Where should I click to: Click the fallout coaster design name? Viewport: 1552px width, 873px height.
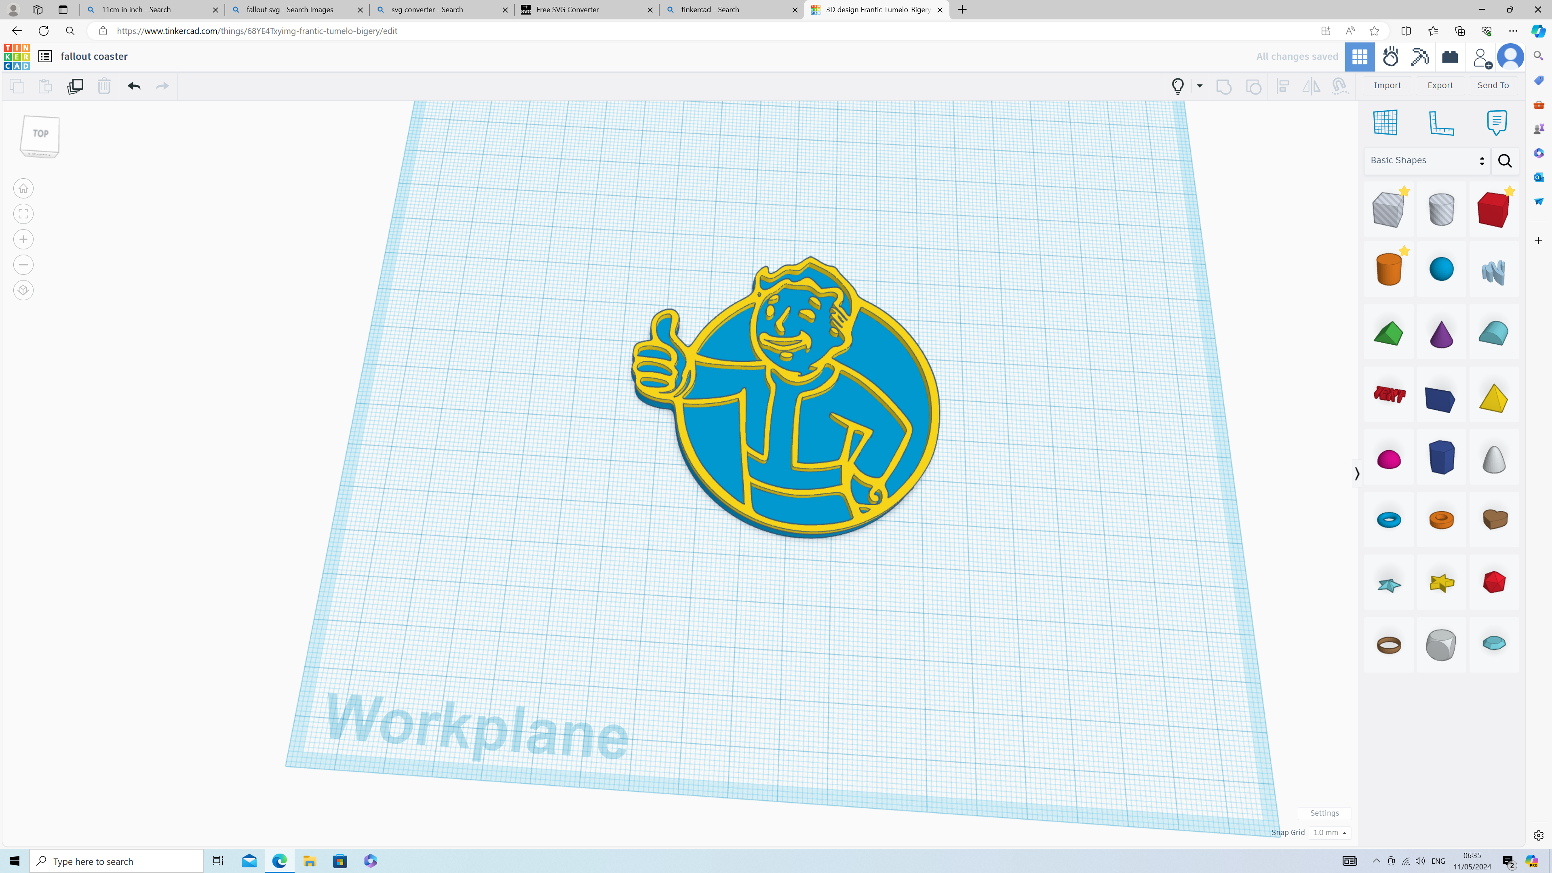(x=94, y=57)
